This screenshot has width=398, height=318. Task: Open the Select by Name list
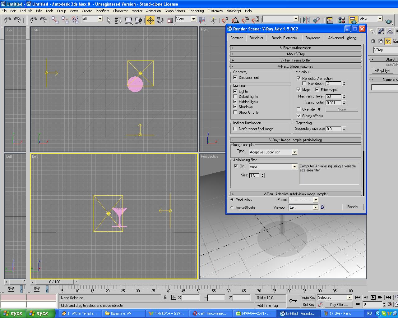click(x=118, y=20)
